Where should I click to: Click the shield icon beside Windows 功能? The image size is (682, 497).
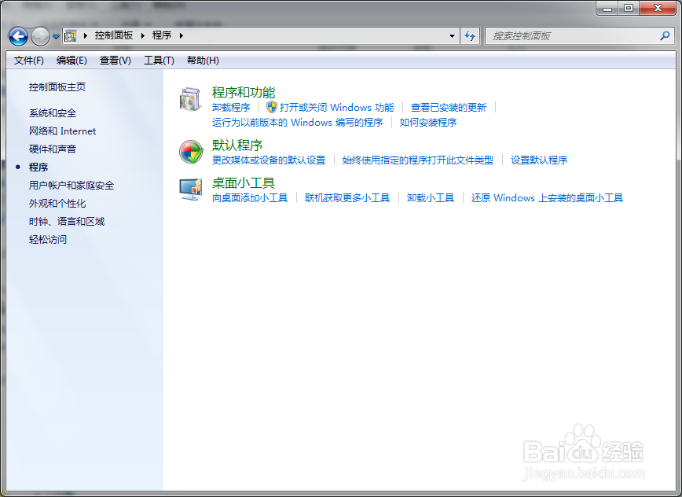[272, 107]
